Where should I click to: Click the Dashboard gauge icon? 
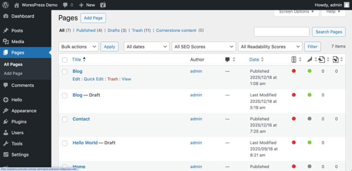point(6,16)
